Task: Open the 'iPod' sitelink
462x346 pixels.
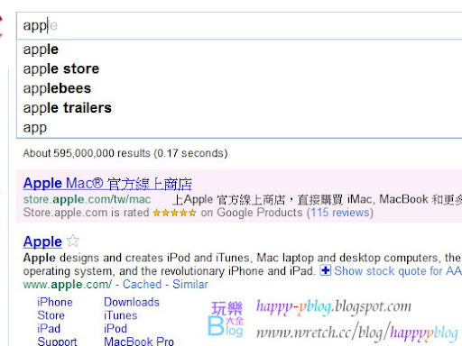Action: tap(115, 329)
